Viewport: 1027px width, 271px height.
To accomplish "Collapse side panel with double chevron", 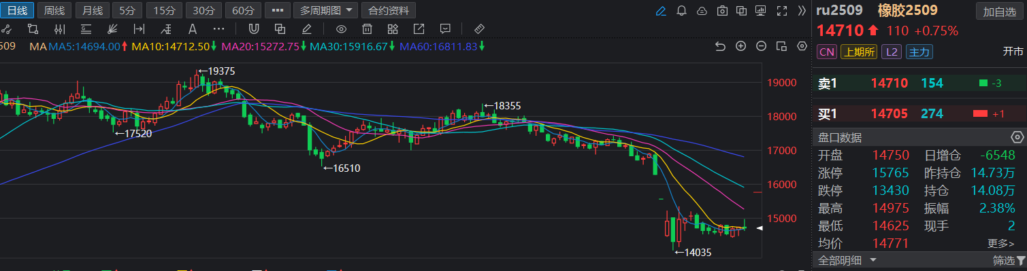I will click(802, 11).
